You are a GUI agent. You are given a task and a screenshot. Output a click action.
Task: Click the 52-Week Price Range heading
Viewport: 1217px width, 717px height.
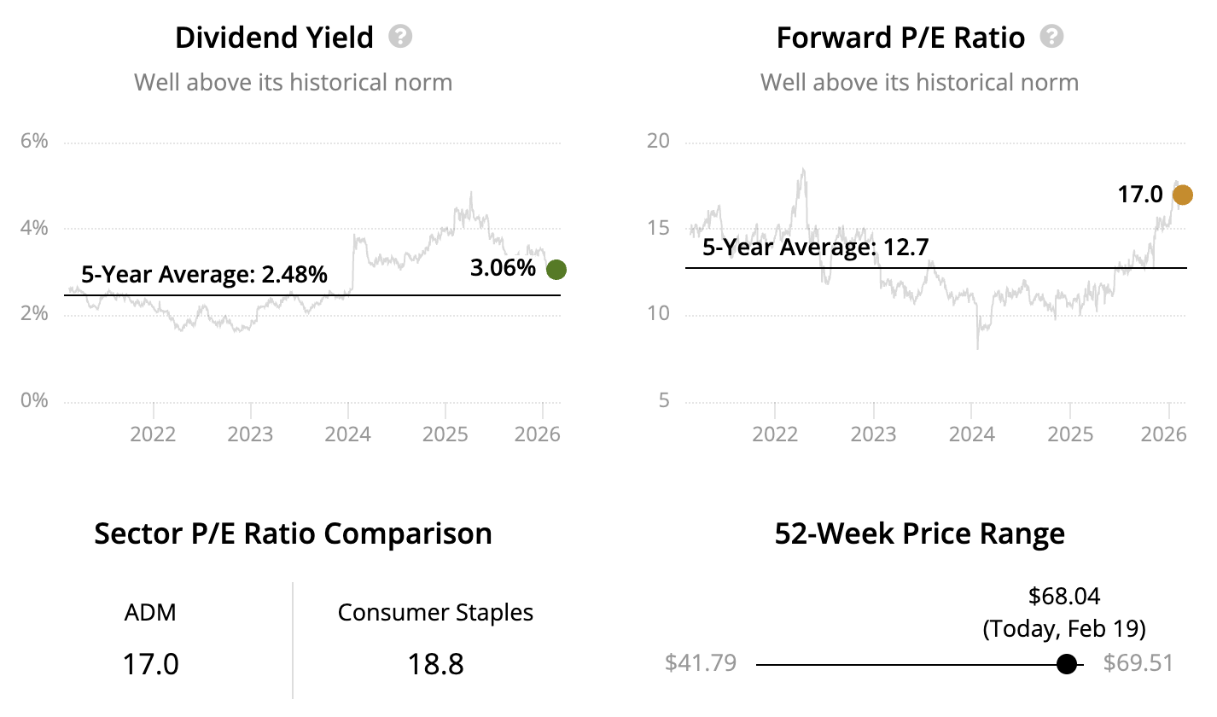tap(919, 533)
